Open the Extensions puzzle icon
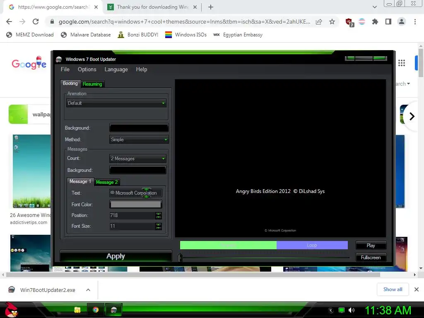The width and height of the screenshot is (424, 318). click(x=375, y=22)
